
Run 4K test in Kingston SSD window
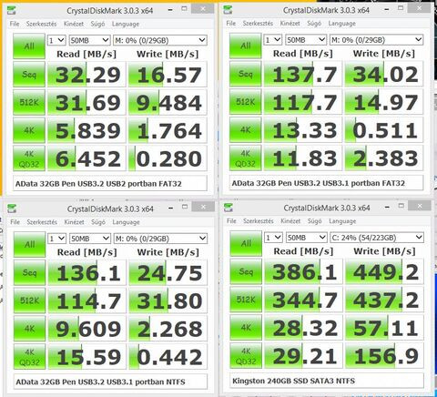[246, 328]
